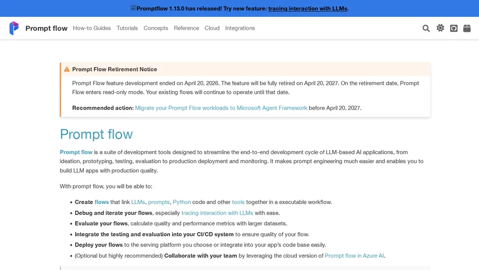Click Debug and iterate your flows text

pyautogui.click(x=114, y=213)
